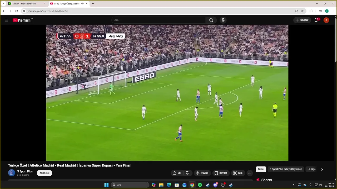Click the browser address bar URL
The width and height of the screenshot is (337, 189).
click(x=48, y=11)
